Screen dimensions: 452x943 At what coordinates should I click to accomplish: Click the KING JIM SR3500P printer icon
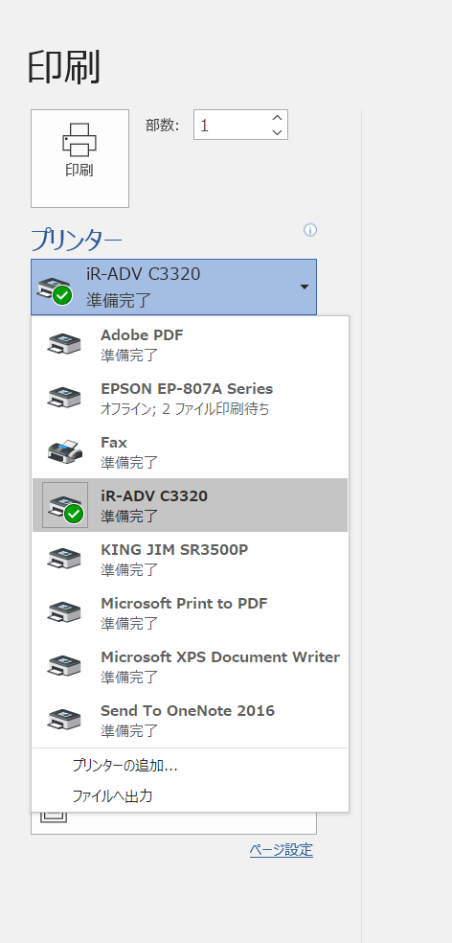64,559
